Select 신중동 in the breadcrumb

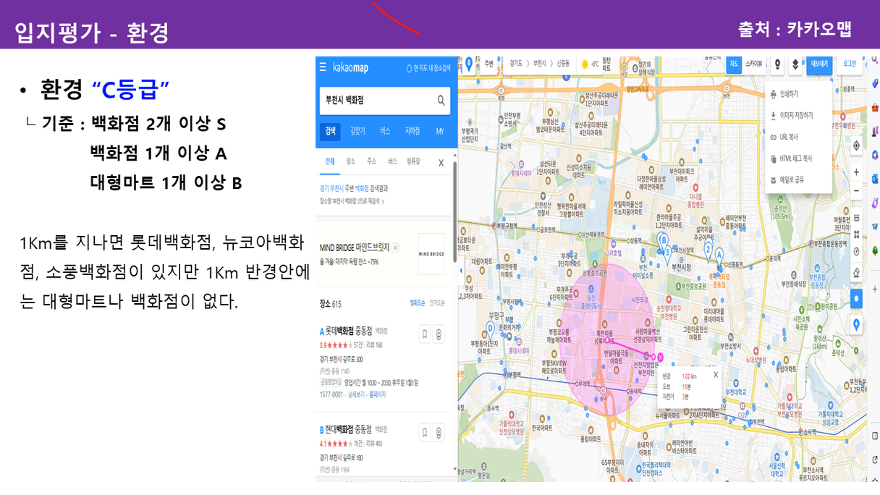pos(563,64)
